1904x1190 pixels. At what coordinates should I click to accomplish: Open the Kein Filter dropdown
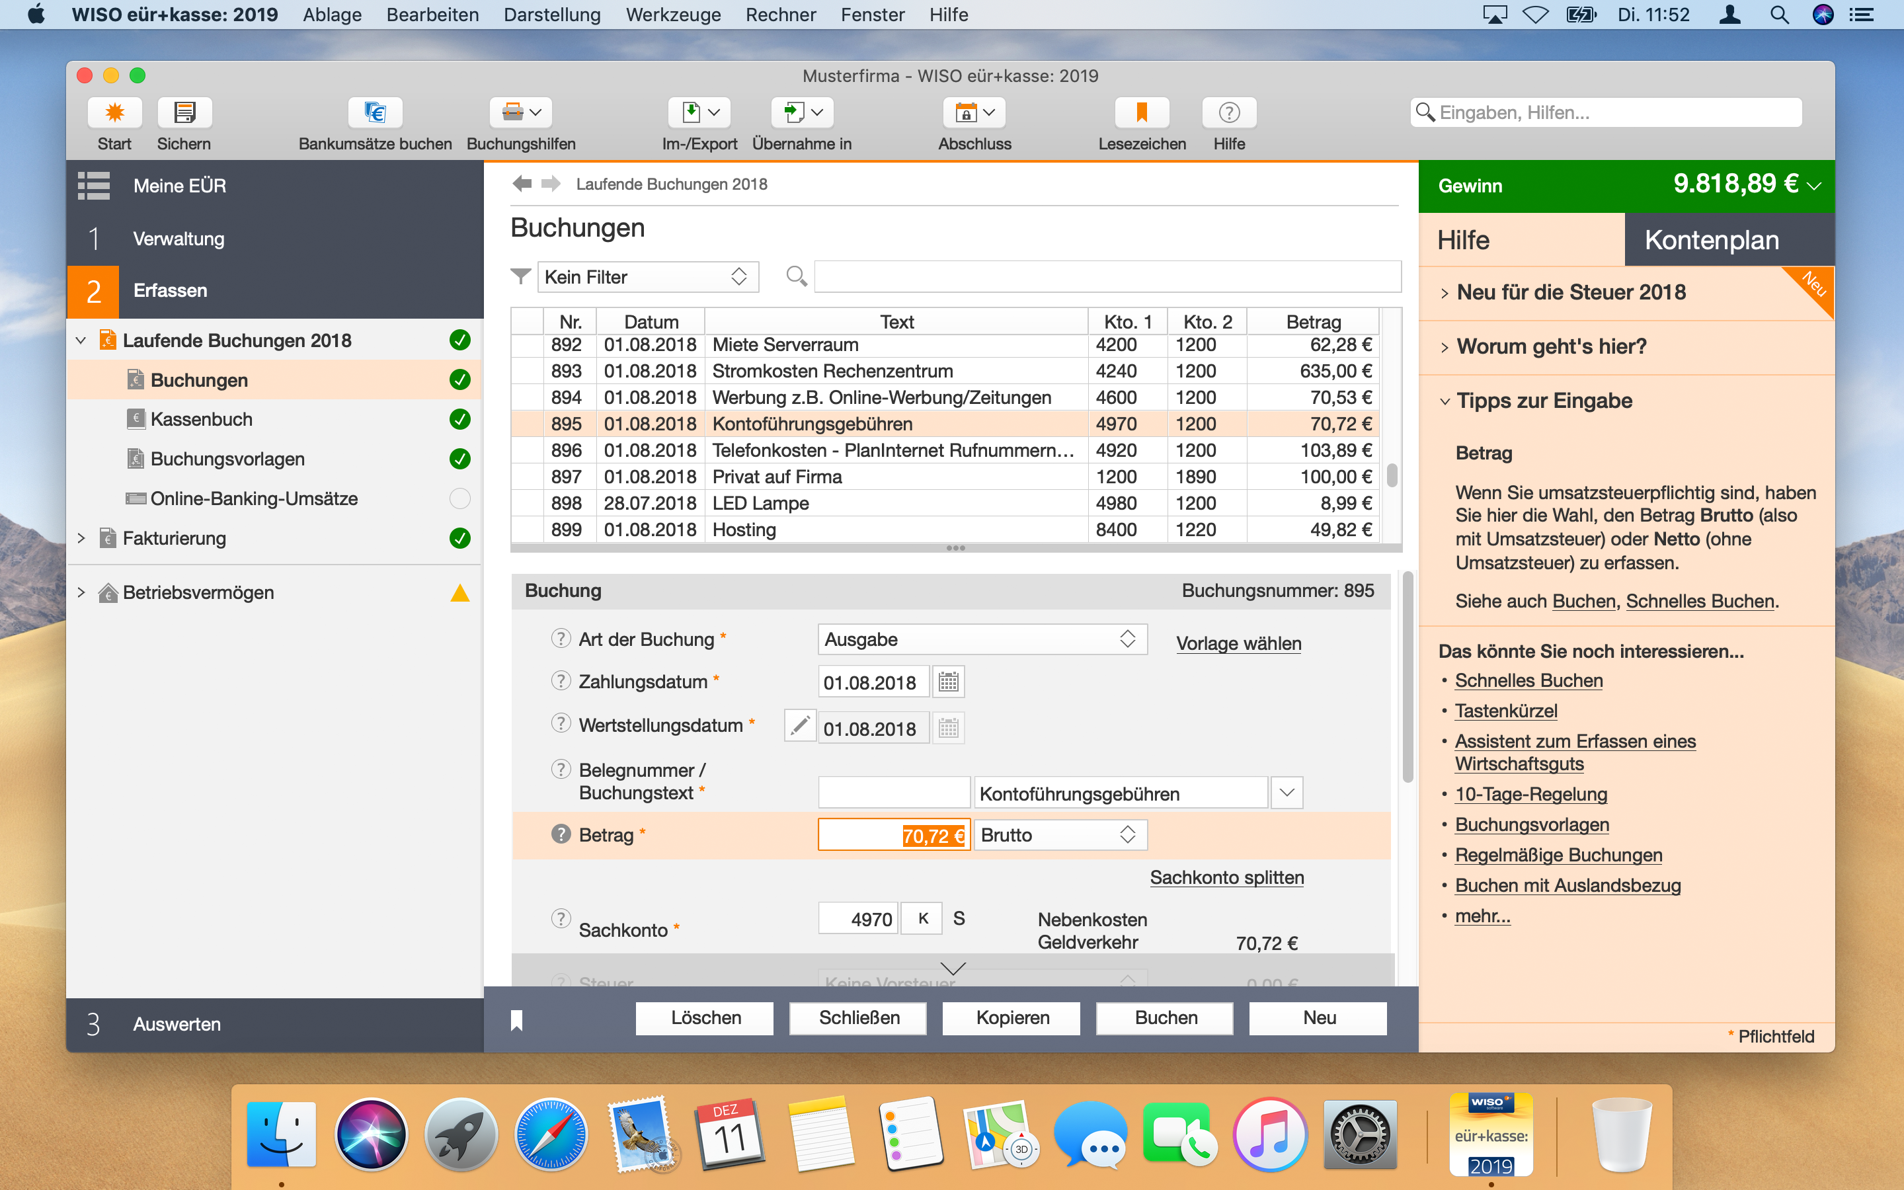(647, 277)
